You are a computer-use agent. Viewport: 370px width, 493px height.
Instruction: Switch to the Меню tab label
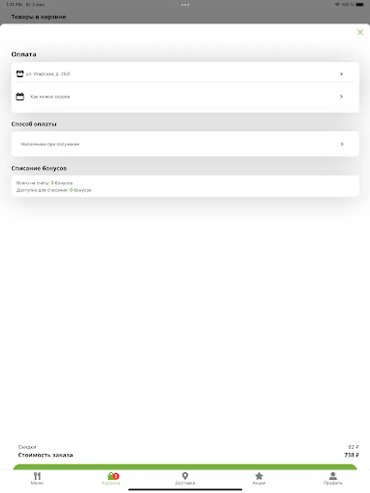click(x=37, y=483)
